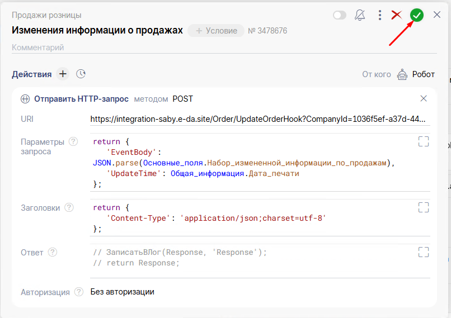Click the globe icon beside Отправить HTTP-запрос
This screenshot has width=451, height=318.
tap(25, 99)
